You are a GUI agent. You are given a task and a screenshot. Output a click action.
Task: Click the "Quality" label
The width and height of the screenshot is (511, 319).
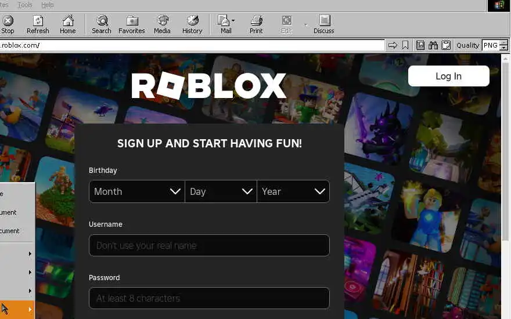[467, 45]
